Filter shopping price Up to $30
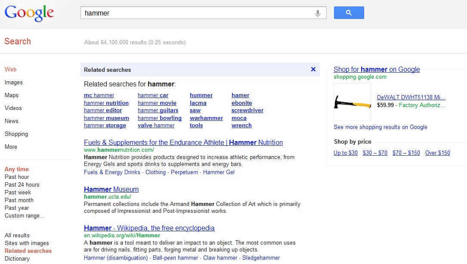This screenshot has height=264, width=467. [x=346, y=153]
